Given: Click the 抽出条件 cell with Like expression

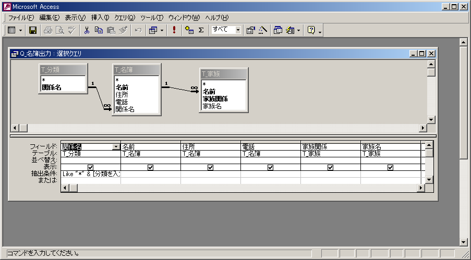Looking at the screenshot, I should [91, 174].
